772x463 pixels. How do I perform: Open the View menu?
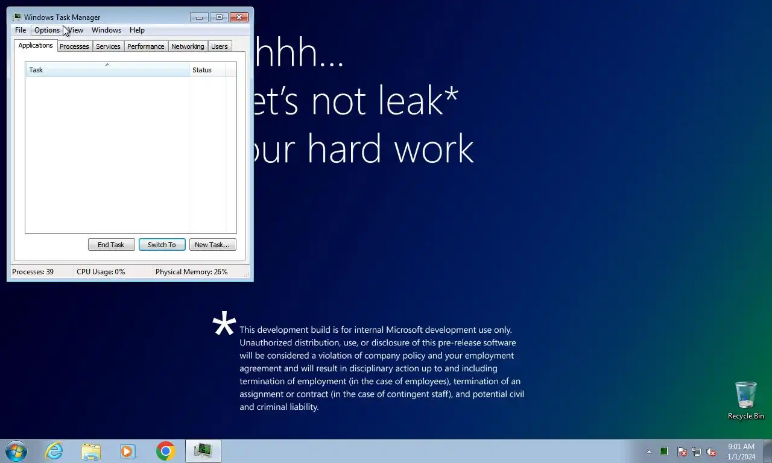(x=76, y=30)
